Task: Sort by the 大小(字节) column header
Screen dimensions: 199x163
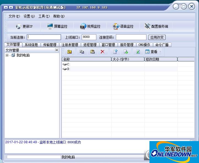Action: [x=128, y=59]
